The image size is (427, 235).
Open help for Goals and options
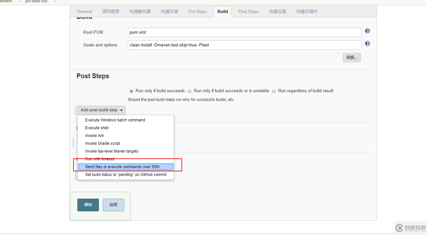[x=367, y=44]
